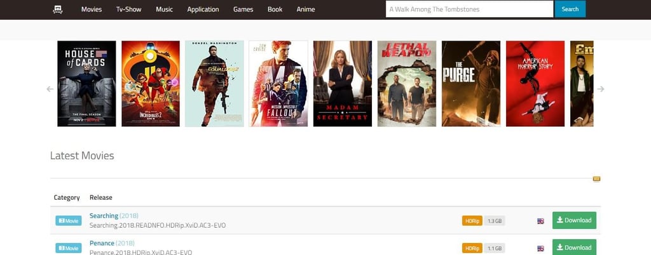The image size is (651, 255).
Task: Click the Release column header
Action: tap(101, 197)
